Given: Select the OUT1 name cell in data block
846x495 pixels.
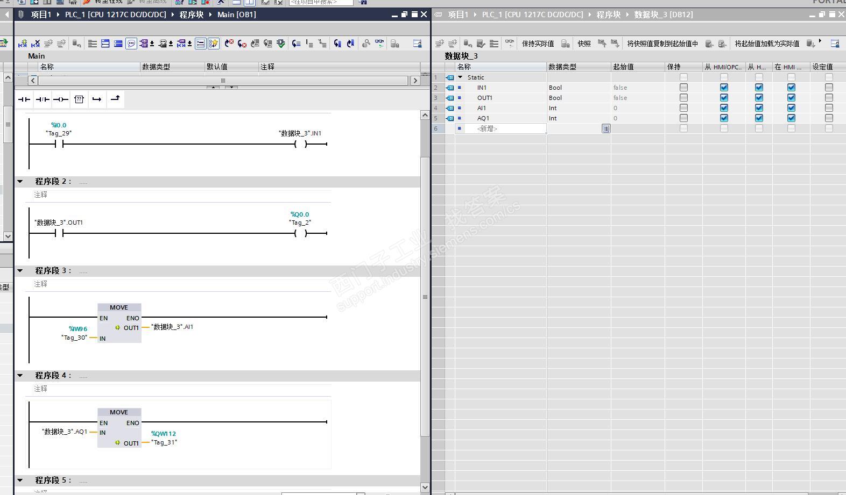Looking at the screenshot, I should click(500, 98).
